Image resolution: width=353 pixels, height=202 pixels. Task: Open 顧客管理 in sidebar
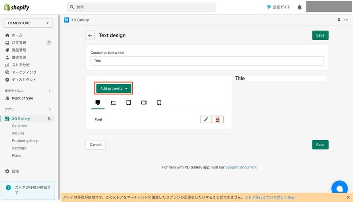click(x=19, y=58)
